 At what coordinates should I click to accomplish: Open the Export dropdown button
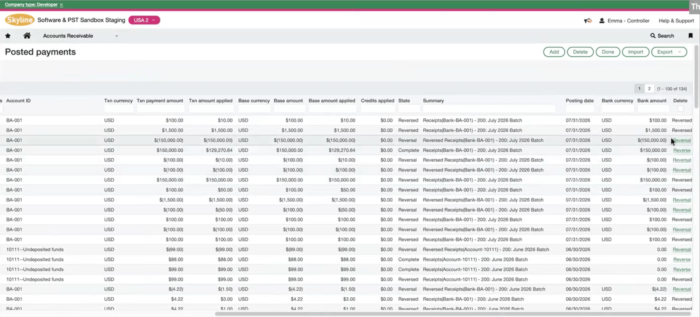point(669,52)
